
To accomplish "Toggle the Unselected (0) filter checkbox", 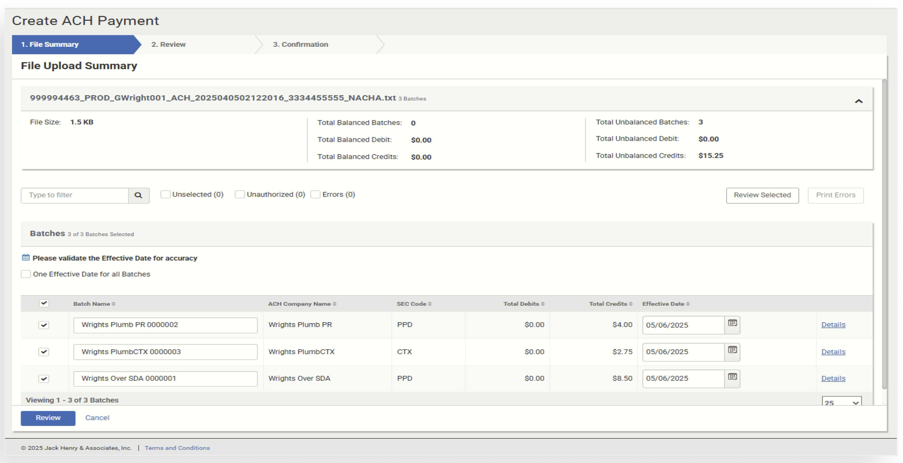I will pos(166,195).
